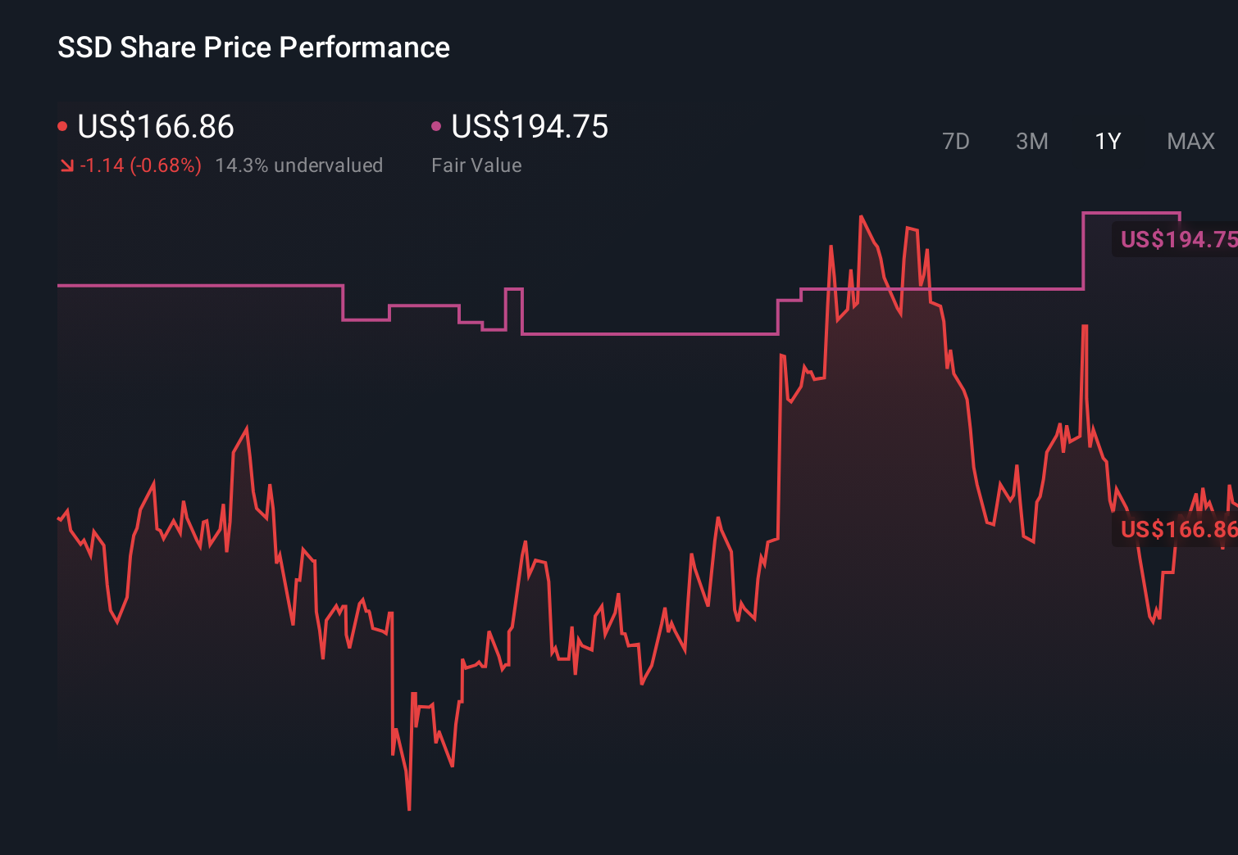Click the Fair Value caption text
The image size is (1238, 855).
click(x=476, y=165)
